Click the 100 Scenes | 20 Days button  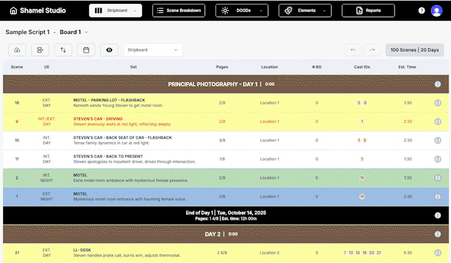click(413, 50)
